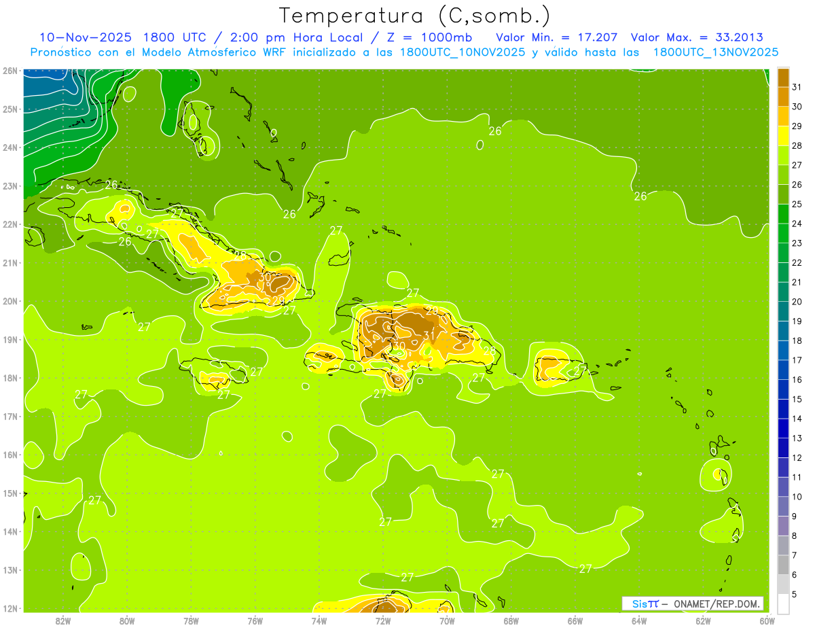815x630 pixels.
Task: Click the "Sis" logo text in credit box
Action: pyautogui.click(x=639, y=603)
